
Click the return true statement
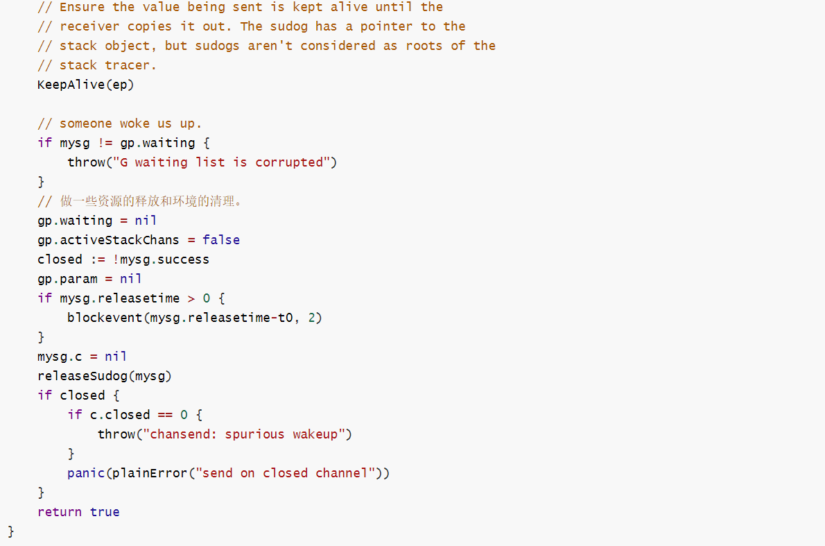[x=78, y=512]
